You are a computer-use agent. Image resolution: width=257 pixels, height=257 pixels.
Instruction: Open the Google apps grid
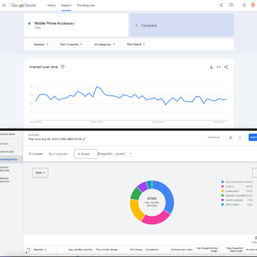tap(244, 5)
